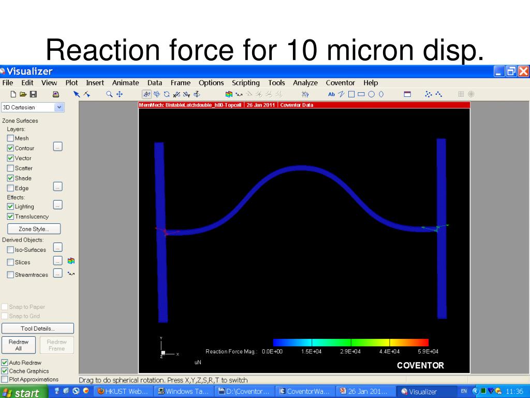Toggle the Cache Graphics checkbox

(x=5, y=371)
